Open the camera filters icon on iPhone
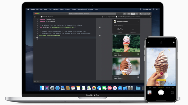 click(x=174, y=43)
